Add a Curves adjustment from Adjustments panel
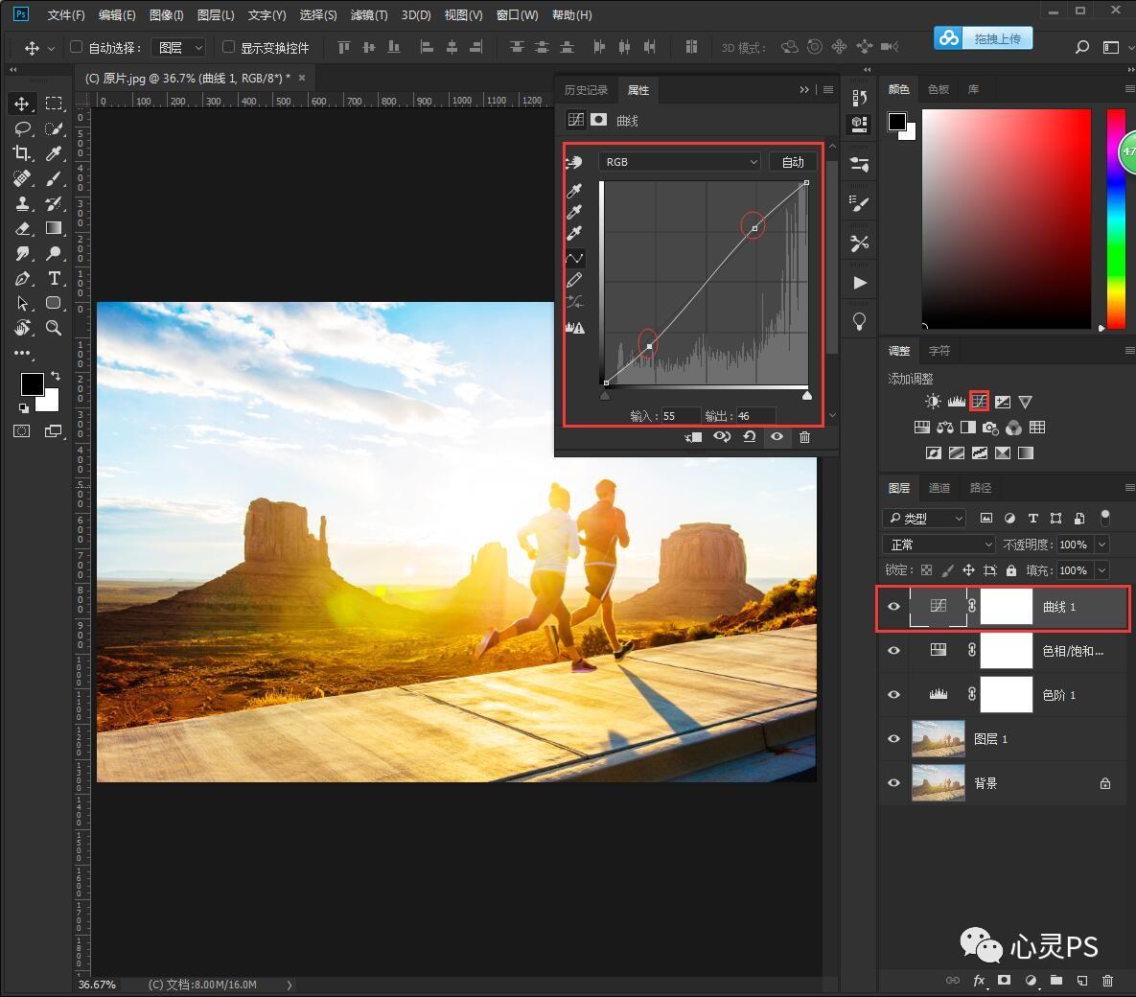Viewport: 1136px width, 997px height. tap(979, 402)
